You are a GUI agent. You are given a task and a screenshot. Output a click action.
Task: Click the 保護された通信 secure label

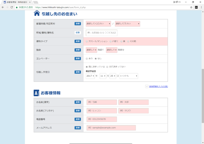pos(26,7)
